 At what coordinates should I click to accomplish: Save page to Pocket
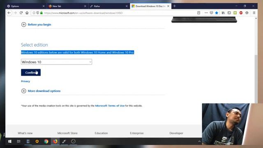tap(212, 13)
